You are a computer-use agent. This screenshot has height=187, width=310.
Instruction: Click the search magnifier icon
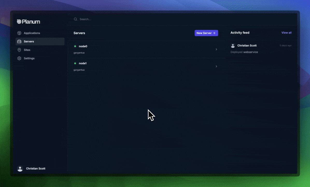(x=75, y=19)
